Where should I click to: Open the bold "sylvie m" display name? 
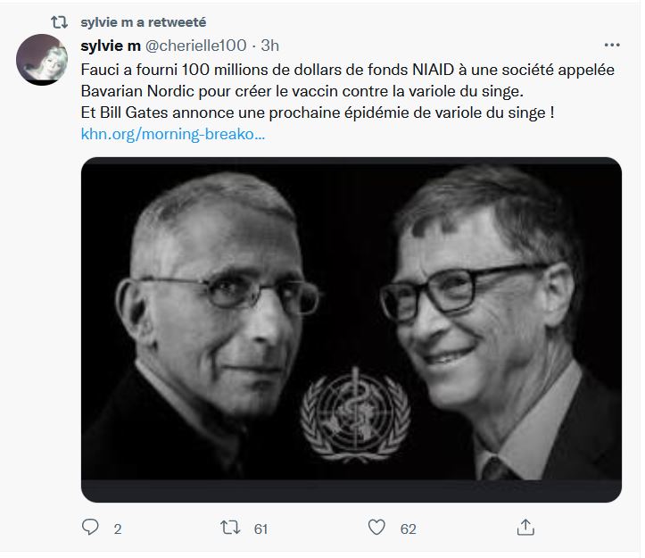(110, 46)
